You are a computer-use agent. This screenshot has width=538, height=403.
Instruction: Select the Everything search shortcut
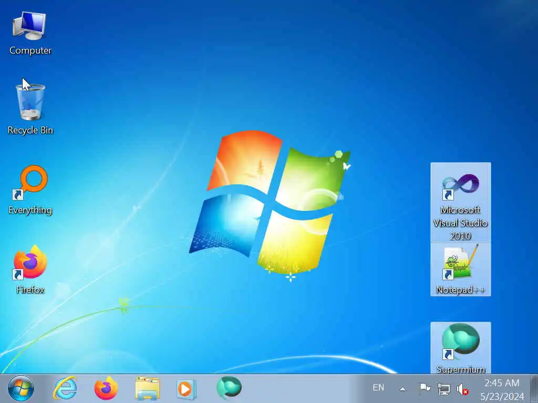pos(30,190)
